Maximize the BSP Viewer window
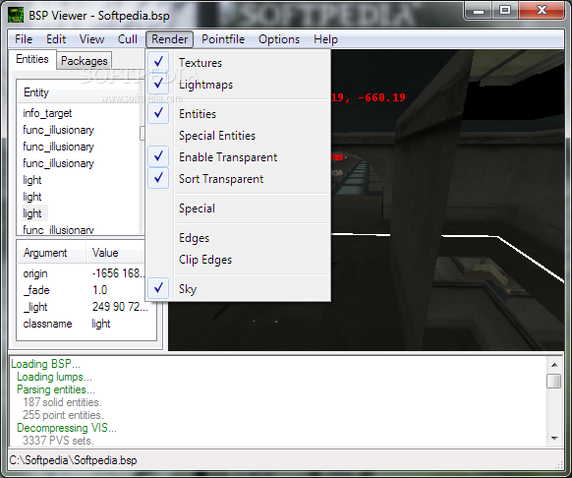Screen dimensions: 572x478 [x=505, y=10]
